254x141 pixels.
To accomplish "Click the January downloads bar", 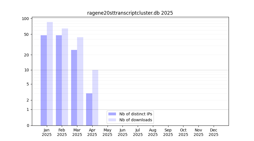I will pyautogui.click(x=50, y=74).
